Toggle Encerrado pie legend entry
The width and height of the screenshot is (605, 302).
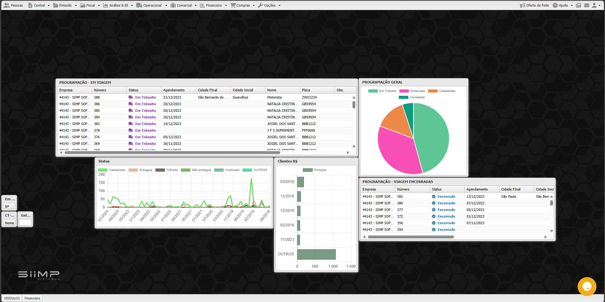412,91
